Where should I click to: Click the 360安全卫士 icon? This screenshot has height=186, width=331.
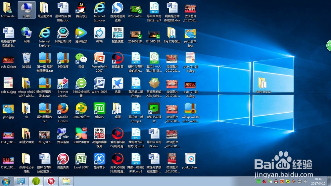point(81,111)
